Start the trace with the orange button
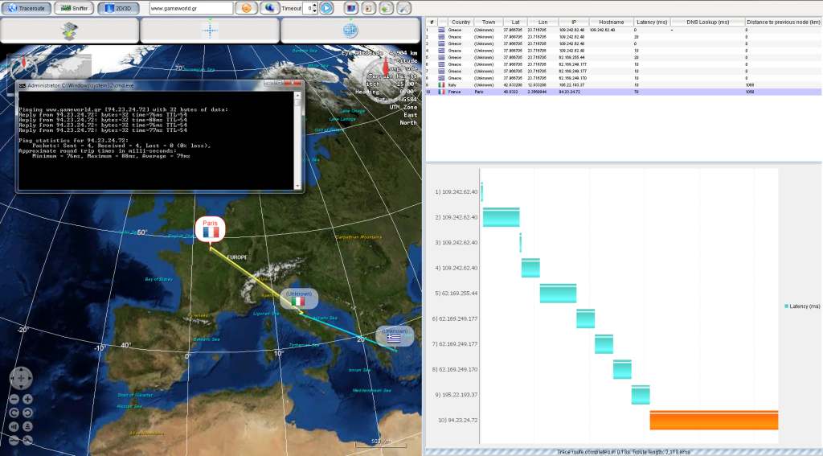The image size is (823, 456). [x=246, y=8]
